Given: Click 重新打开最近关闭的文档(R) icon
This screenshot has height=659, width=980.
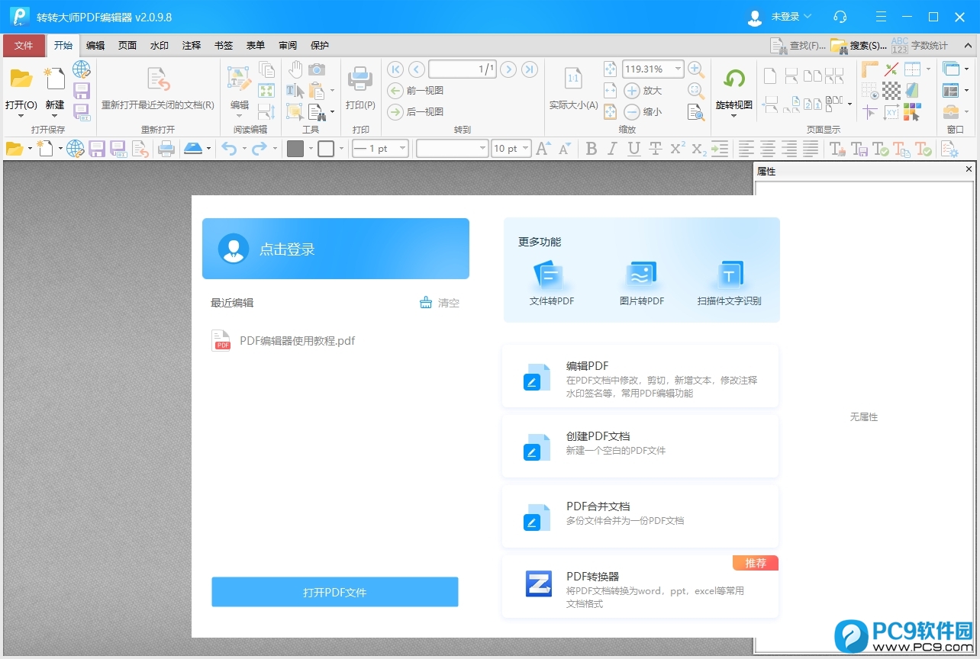Looking at the screenshot, I should click(158, 79).
